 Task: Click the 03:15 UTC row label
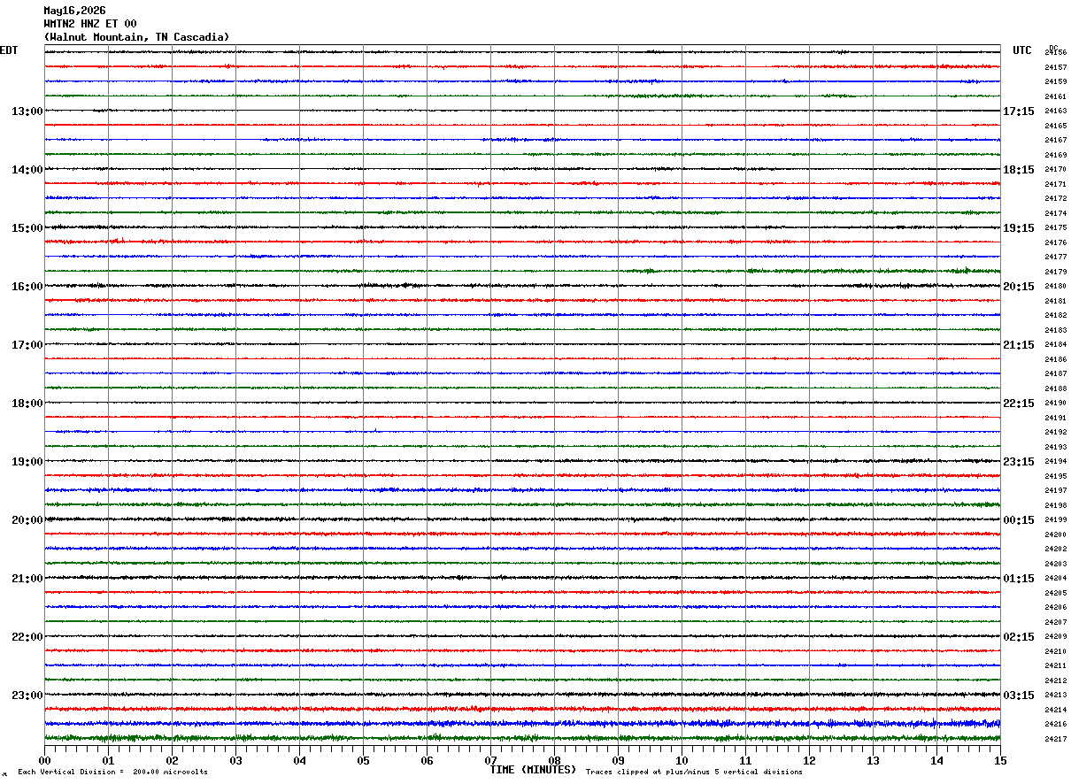[x=1018, y=696]
